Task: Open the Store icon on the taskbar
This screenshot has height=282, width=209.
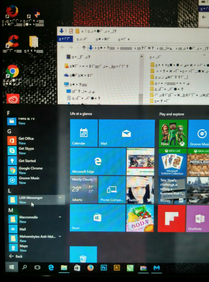Action: coord(77,268)
